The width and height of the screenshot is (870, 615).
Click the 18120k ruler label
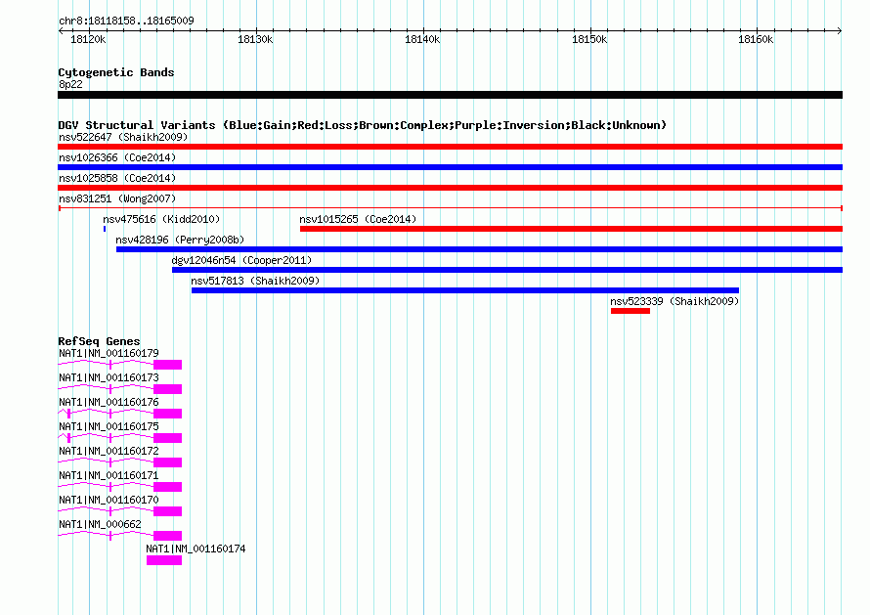88,39
